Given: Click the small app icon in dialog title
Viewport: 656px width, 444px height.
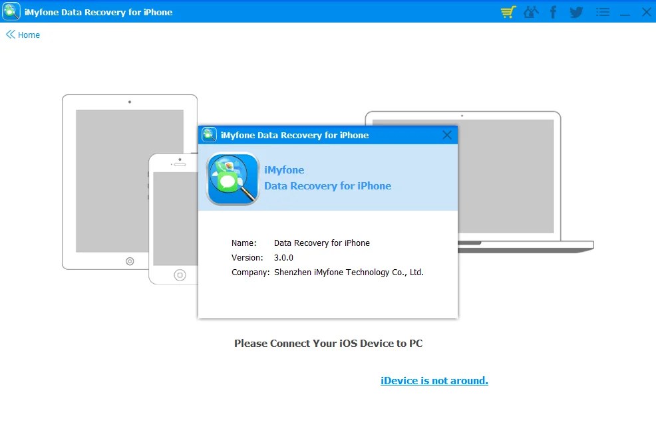Looking at the screenshot, I should [209, 135].
